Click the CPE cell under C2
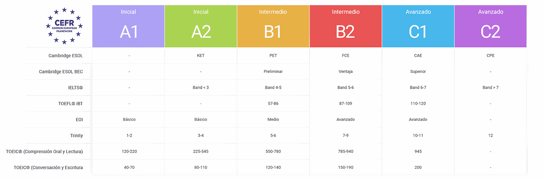The image size is (545, 179). (490, 56)
